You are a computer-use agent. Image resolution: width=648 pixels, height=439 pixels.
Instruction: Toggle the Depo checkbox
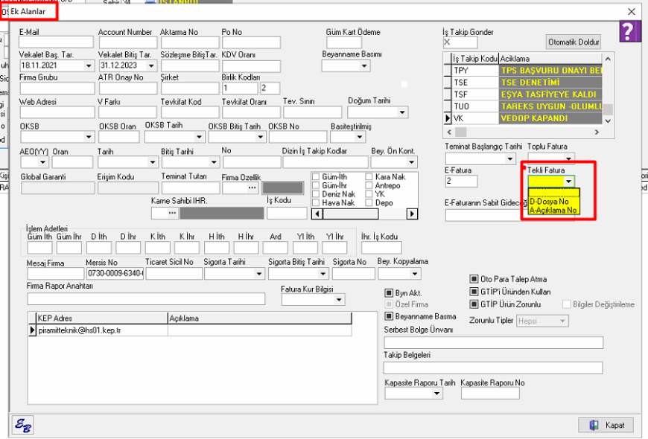click(x=369, y=203)
